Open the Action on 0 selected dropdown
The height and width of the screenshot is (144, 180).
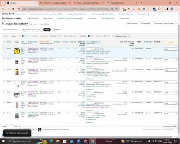tap(11, 30)
